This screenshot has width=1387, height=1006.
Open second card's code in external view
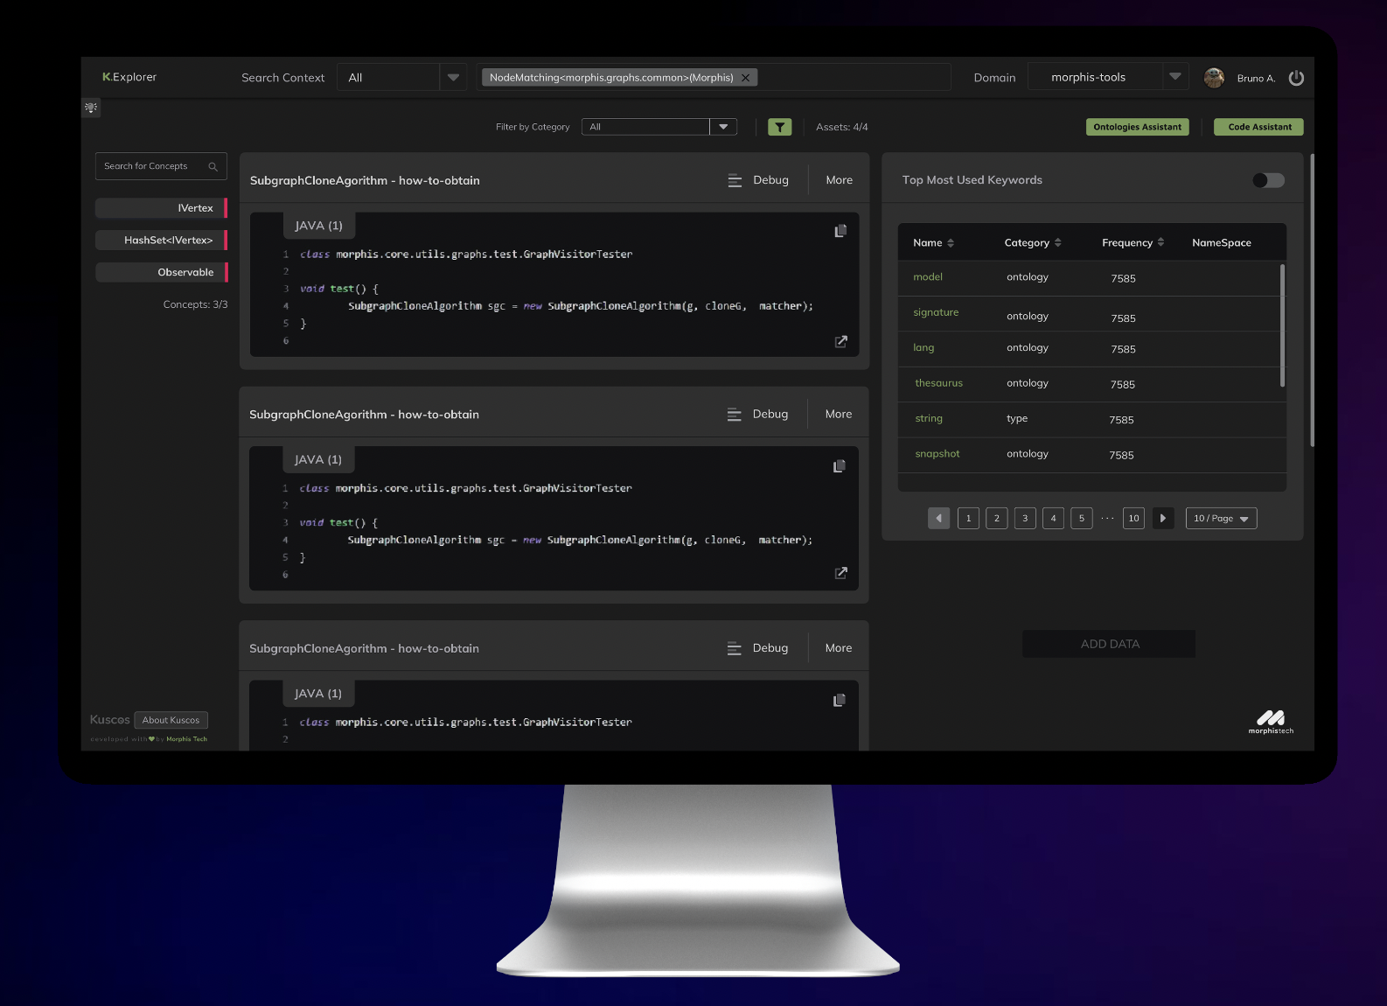tap(841, 573)
